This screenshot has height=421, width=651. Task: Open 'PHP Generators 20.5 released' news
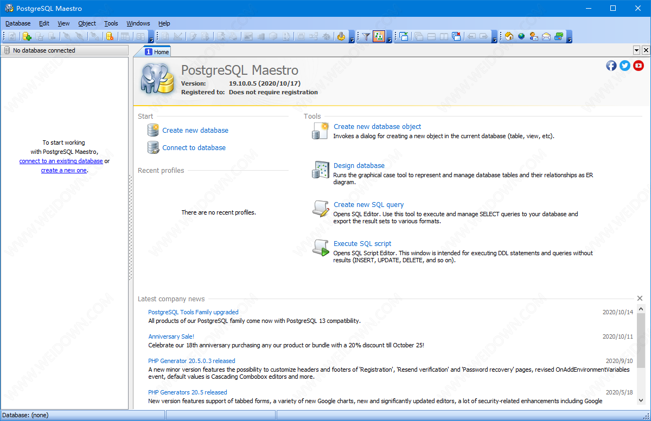tap(188, 392)
